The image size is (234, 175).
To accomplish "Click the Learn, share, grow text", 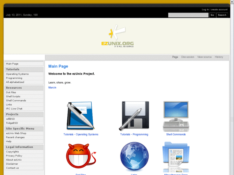I will [60, 83].
